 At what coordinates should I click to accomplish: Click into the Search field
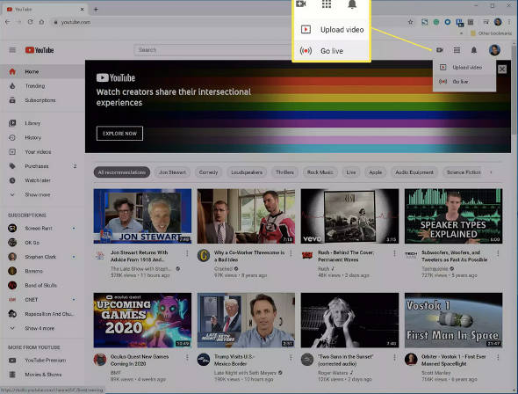pyautogui.click(x=213, y=50)
